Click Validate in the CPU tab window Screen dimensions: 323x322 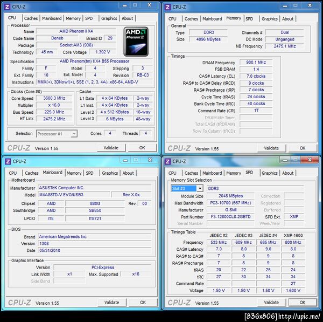(111, 148)
